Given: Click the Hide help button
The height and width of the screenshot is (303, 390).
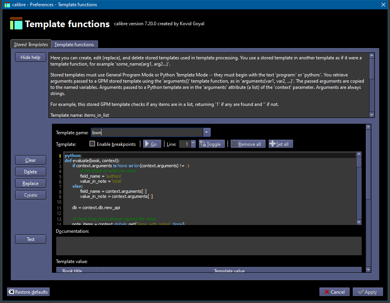Looking at the screenshot, I should (x=31, y=57).
